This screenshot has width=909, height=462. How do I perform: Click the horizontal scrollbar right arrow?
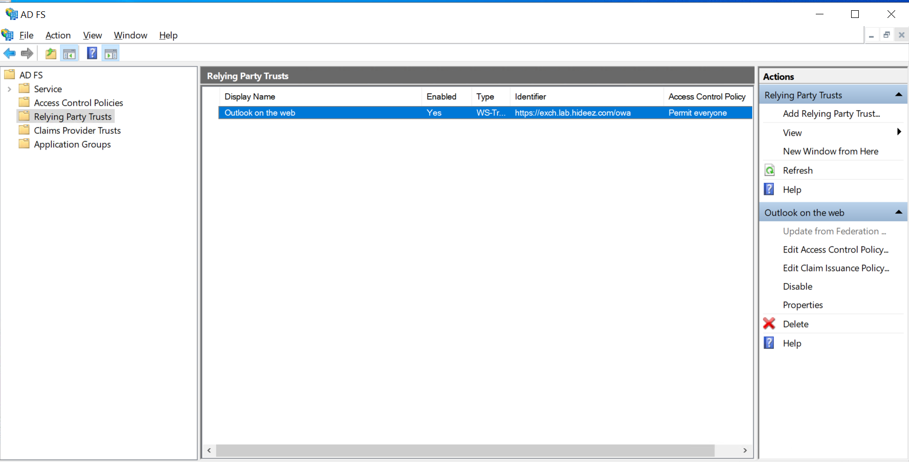coord(745,450)
